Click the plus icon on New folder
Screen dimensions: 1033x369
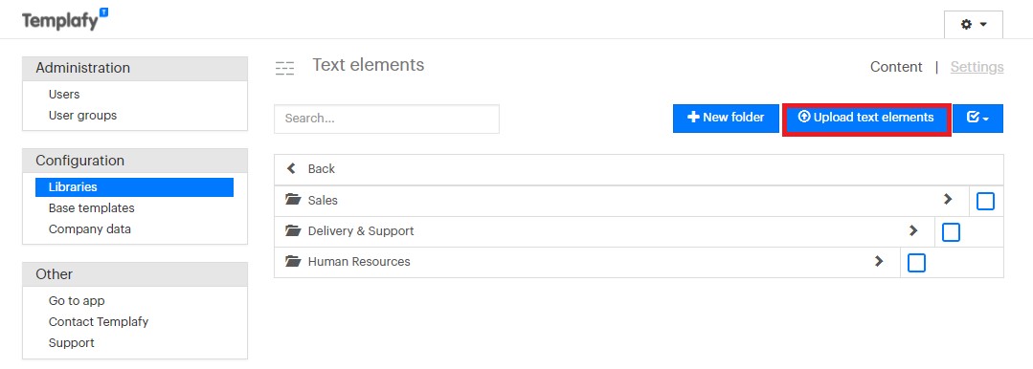[693, 117]
